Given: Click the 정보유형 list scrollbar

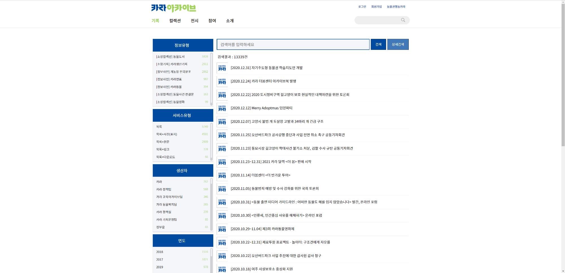Looking at the screenshot, I should click(x=211, y=79).
